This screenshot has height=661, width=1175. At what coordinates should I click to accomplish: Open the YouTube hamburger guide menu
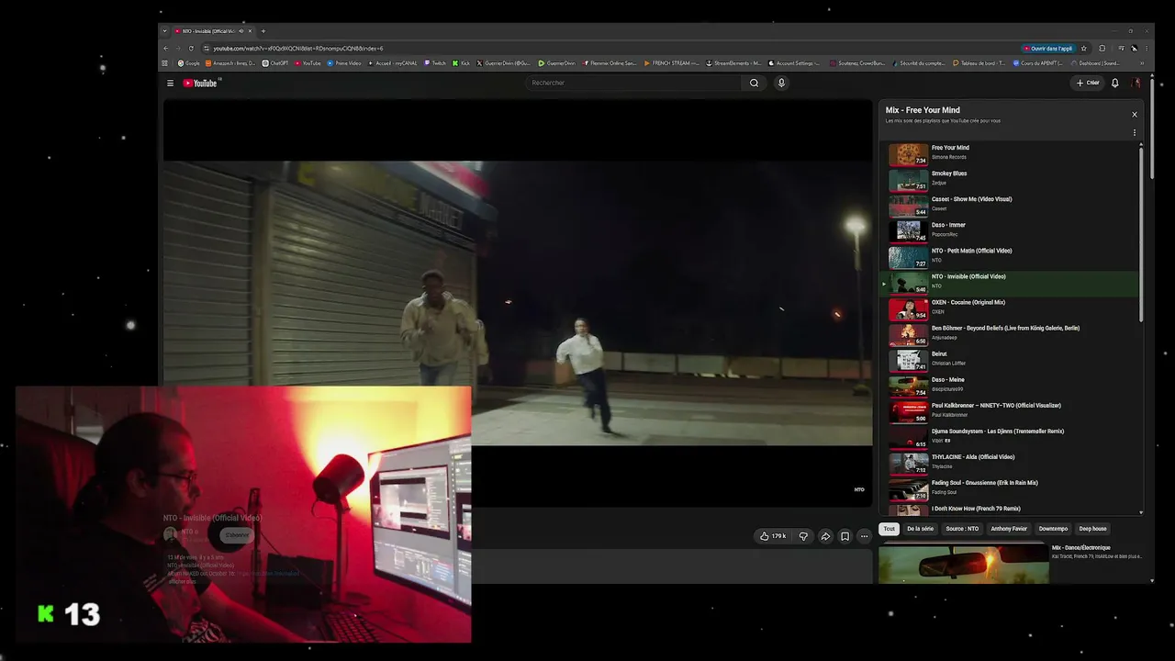170,83
